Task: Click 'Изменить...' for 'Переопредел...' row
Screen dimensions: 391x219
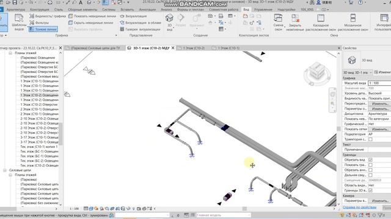Action: tap(379, 103)
